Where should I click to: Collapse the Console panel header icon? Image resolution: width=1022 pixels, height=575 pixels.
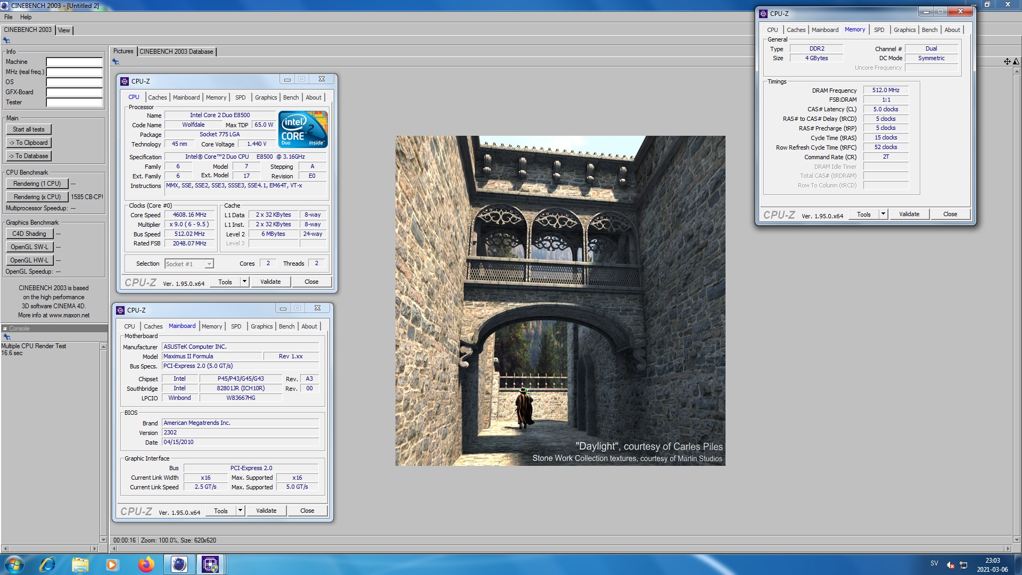(5, 328)
